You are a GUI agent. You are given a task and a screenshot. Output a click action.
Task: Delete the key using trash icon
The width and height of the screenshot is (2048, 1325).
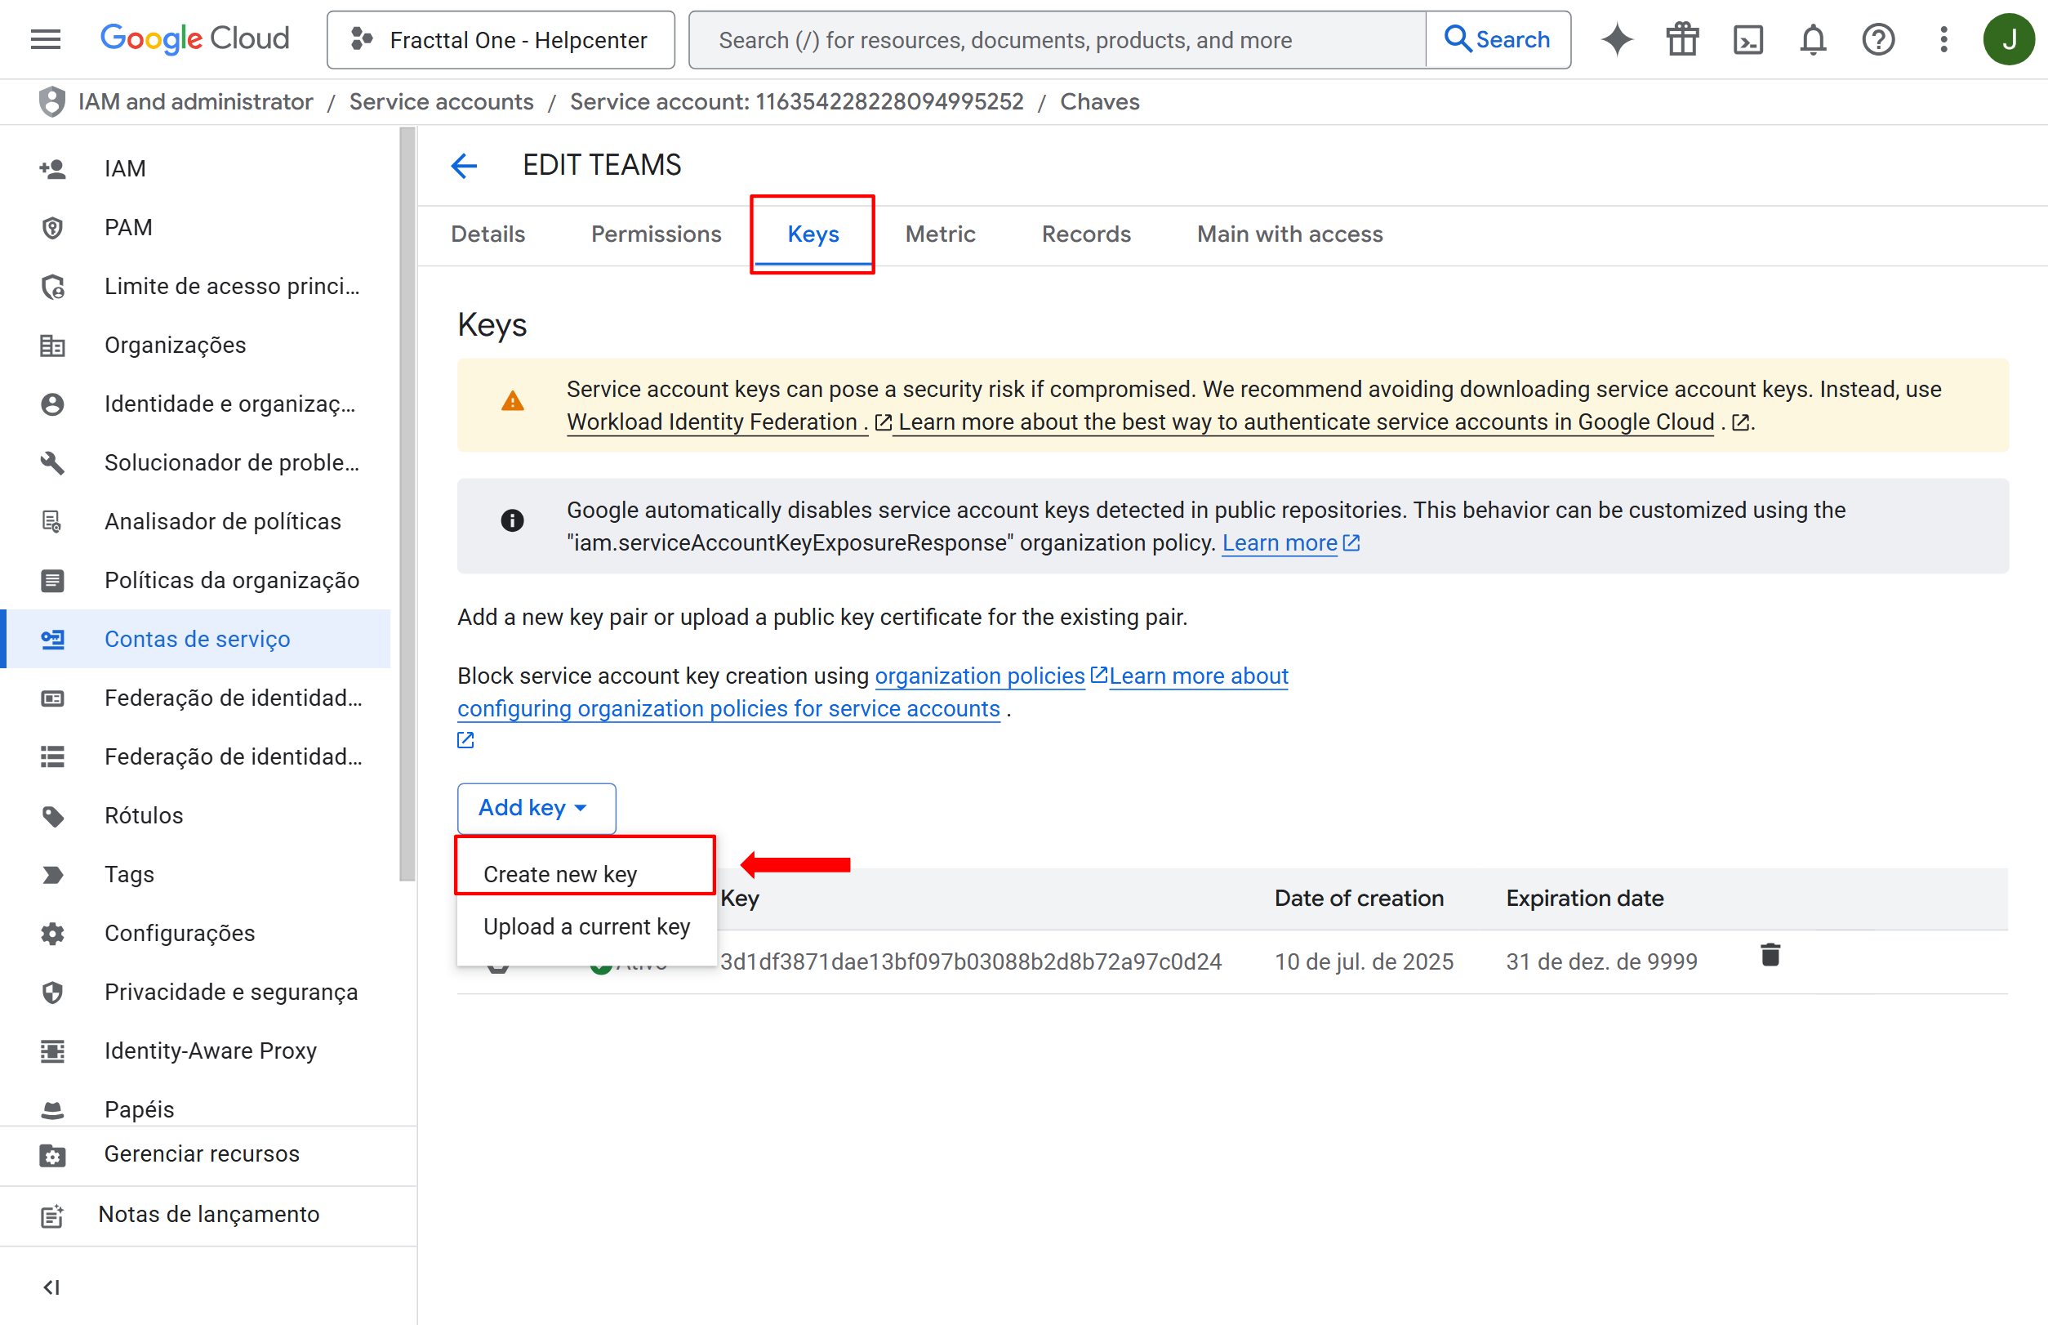(x=1770, y=955)
